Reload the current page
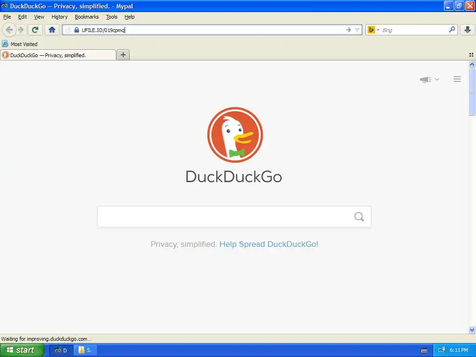The image size is (476, 357). tap(35, 30)
